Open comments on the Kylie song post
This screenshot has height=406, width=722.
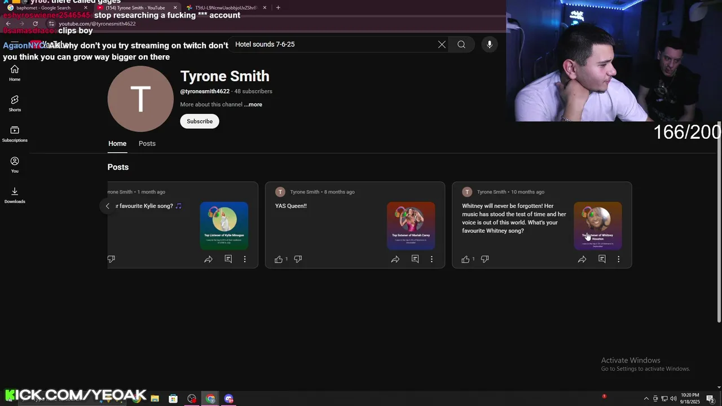coord(228,259)
